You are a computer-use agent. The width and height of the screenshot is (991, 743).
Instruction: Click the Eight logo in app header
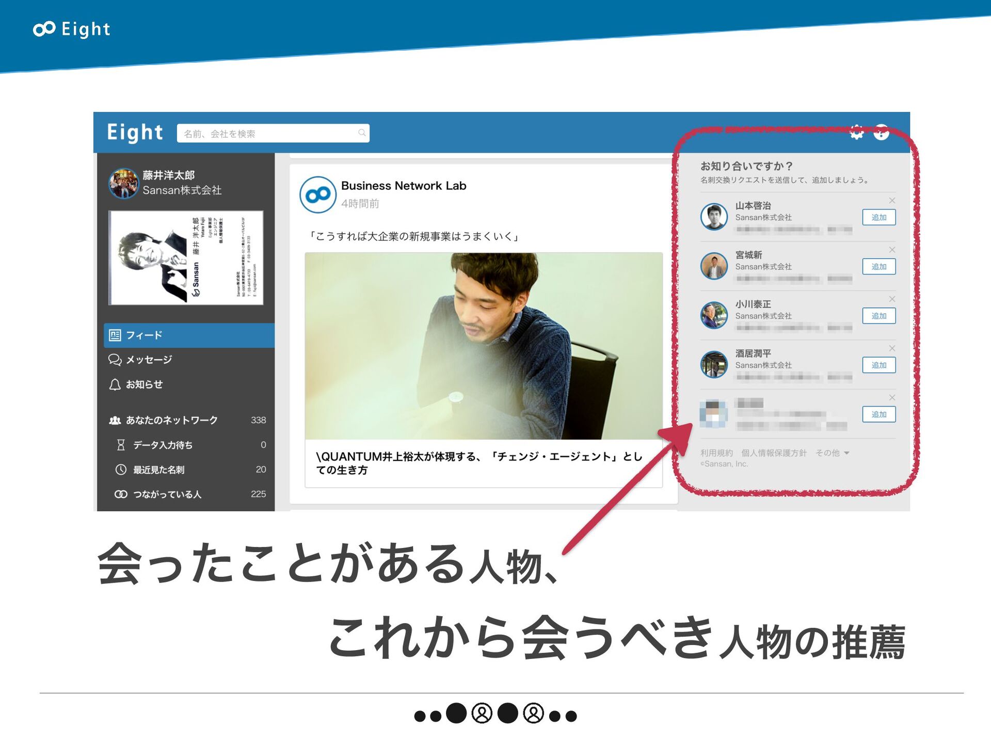[135, 133]
